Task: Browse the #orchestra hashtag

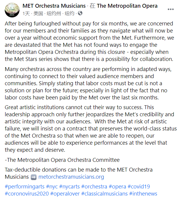Action: [94, 186]
